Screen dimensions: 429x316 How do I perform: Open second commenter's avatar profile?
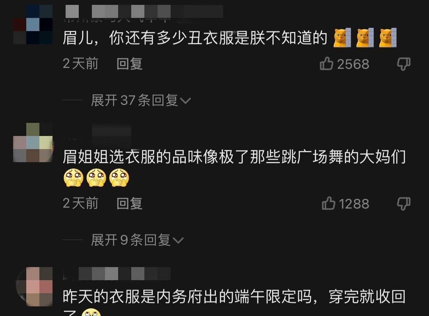pyautogui.click(x=33, y=142)
